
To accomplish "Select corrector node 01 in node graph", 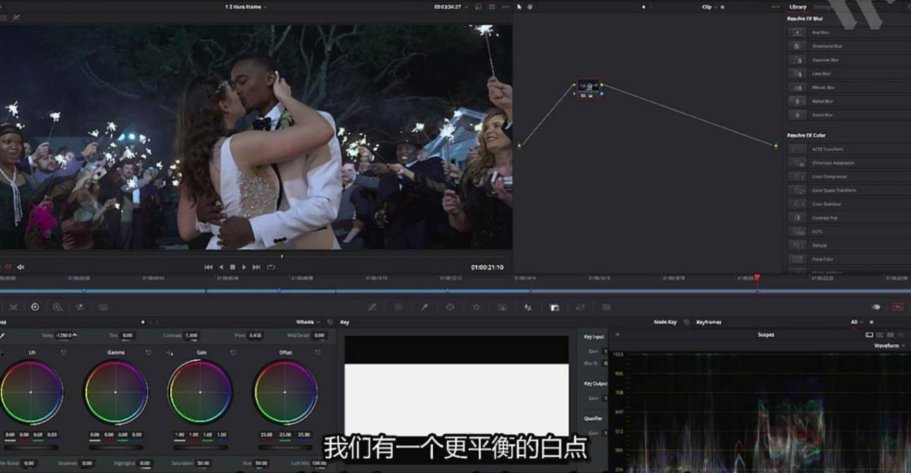I will [589, 89].
